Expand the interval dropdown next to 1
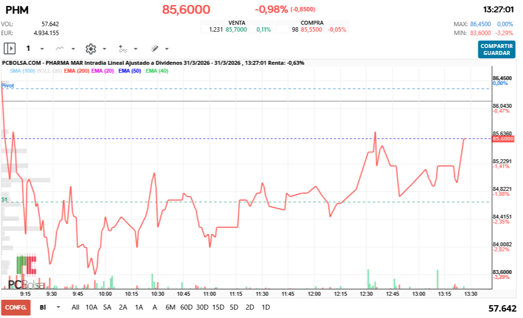Screen dimensions: 523x318 pos(42,49)
